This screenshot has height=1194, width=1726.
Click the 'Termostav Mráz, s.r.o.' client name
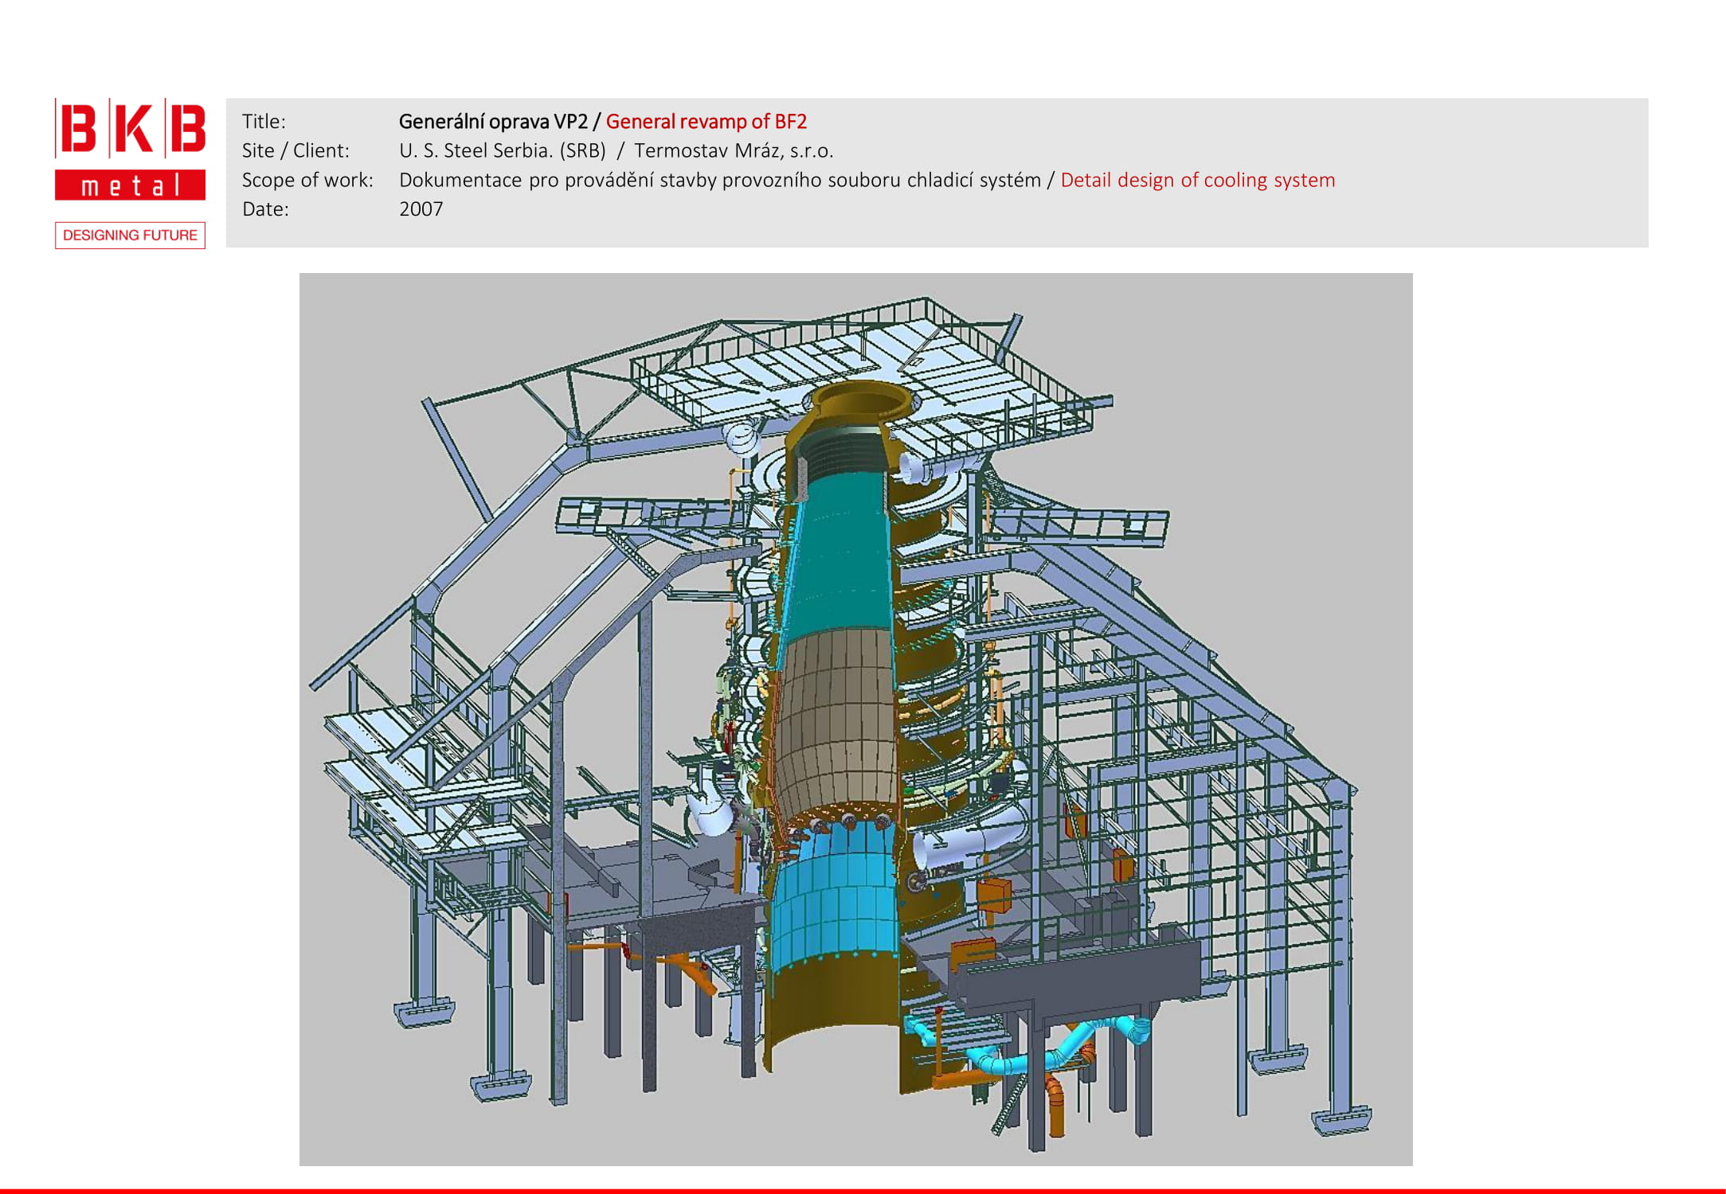pos(733,150)
